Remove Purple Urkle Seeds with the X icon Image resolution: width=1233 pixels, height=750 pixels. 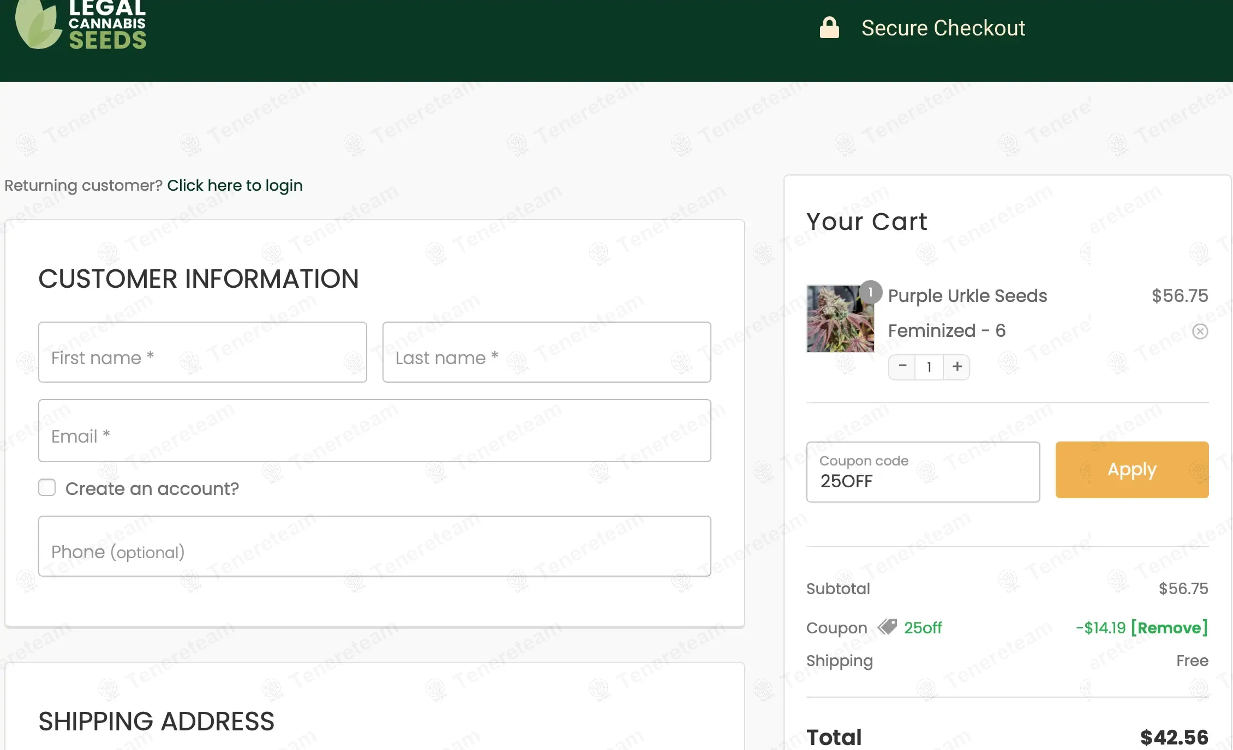[x=1200, y=331]
